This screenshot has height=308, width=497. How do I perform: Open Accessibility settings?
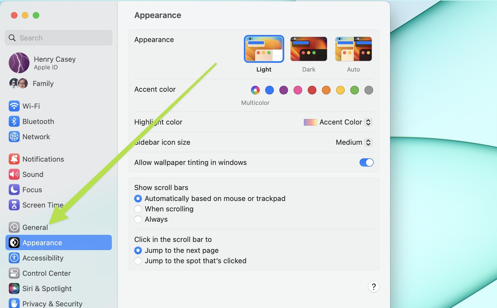tap(43, 258)
